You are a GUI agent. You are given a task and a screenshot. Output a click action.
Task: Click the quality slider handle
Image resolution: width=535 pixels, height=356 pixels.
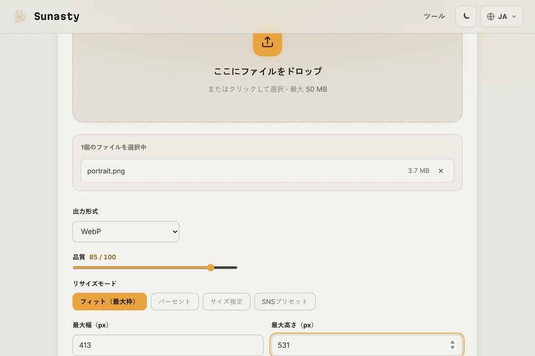(211, 268)
